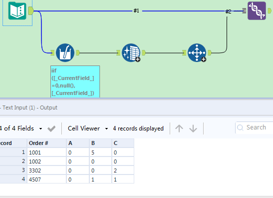Select the purple Find Replace tool

tap(257, 11)
